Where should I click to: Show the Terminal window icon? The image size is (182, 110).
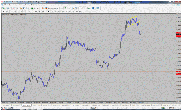pos(24,8)
